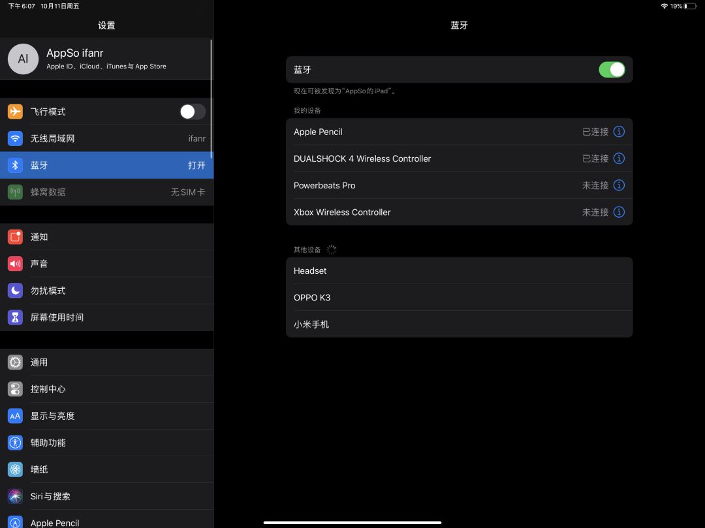The image size is (705, 528).
Task: Tap the General gear icon
Action: coord(15,362)
